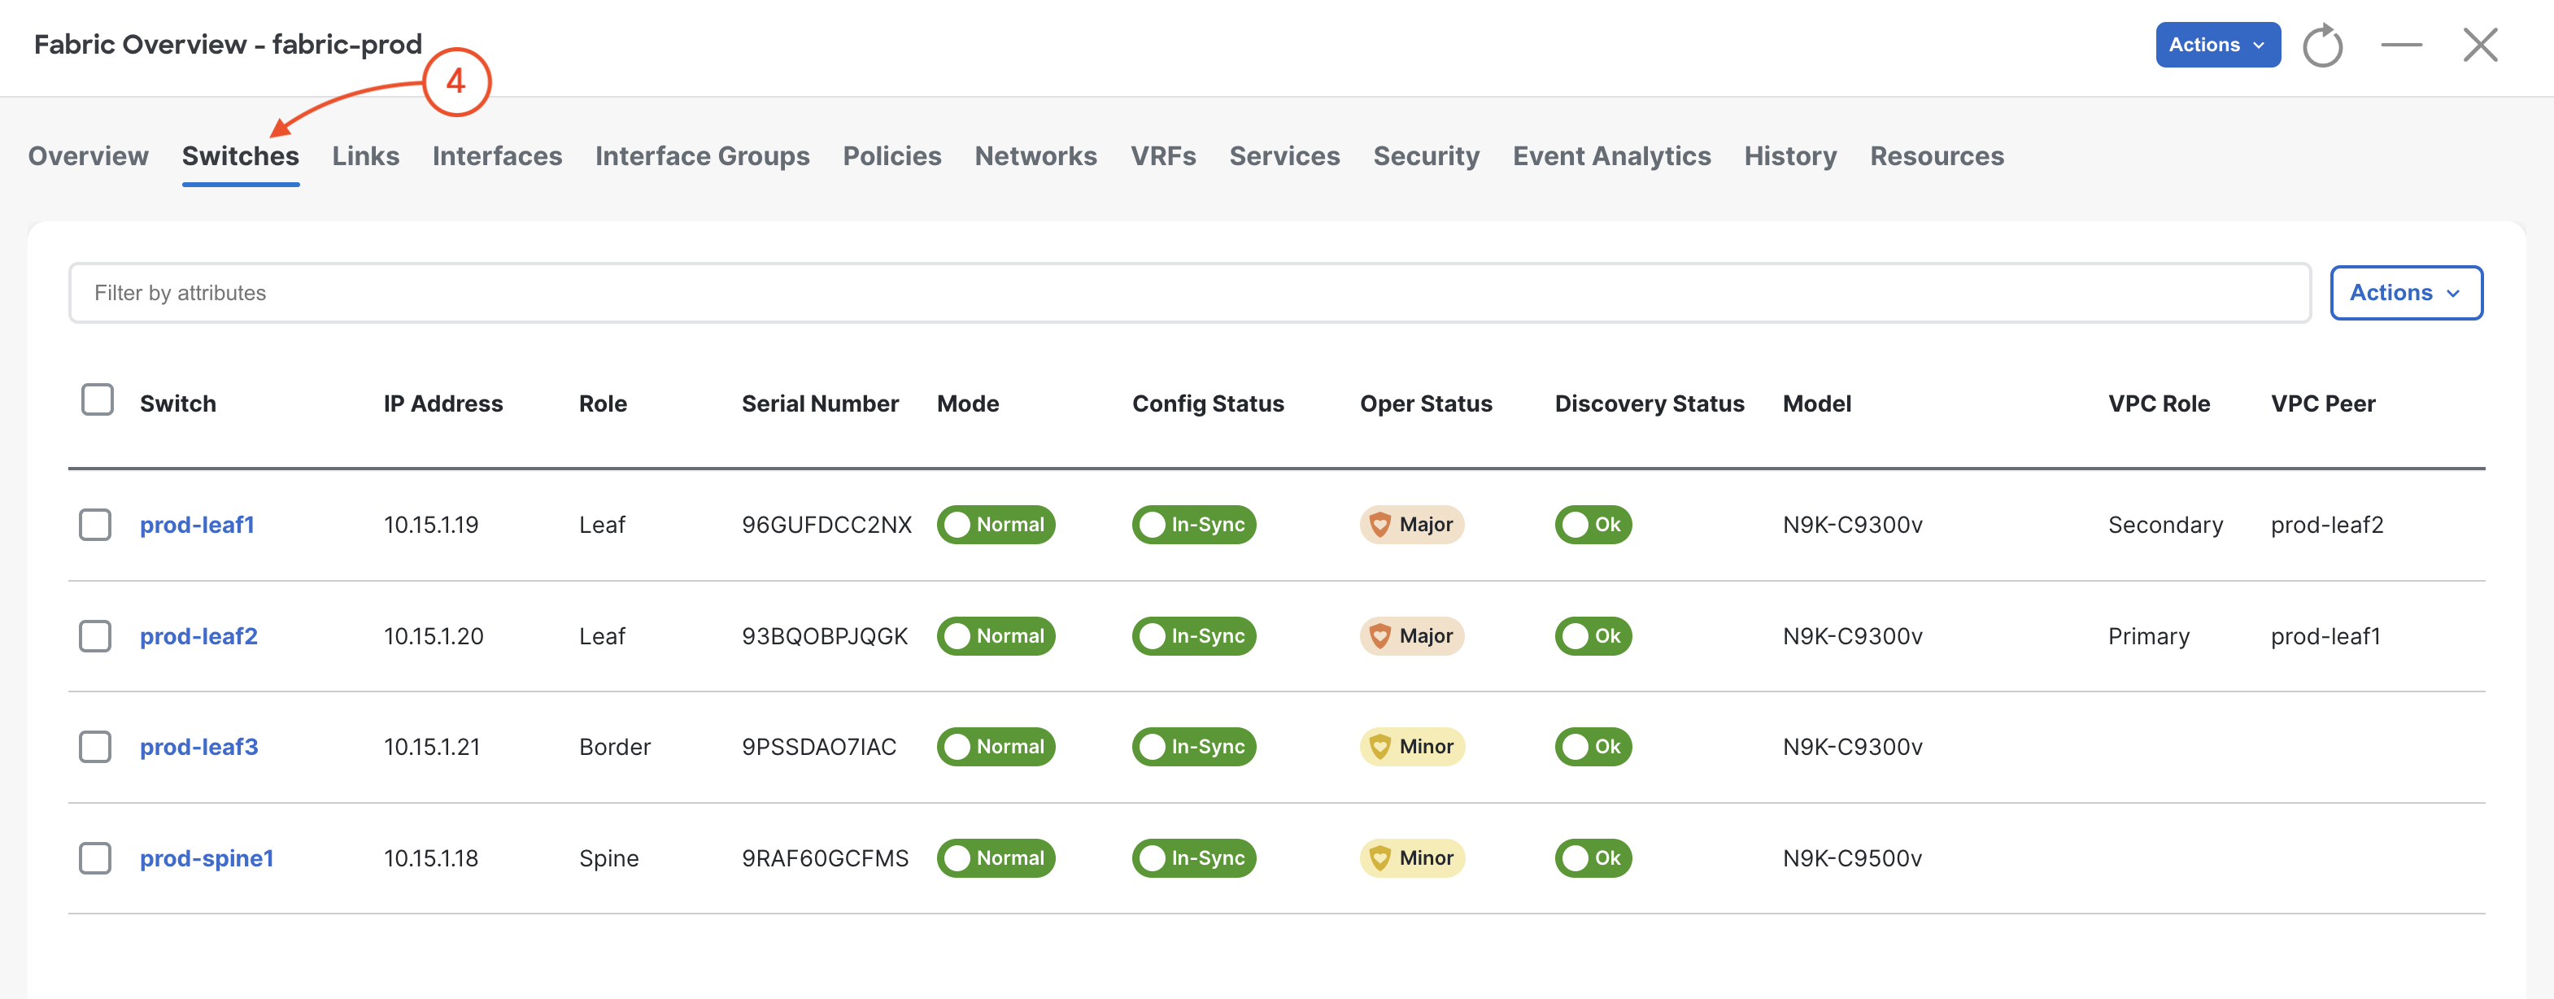Open the Interface Groups tab
The height and width of the screenshot is (999, 2554).
coord(702,157)
